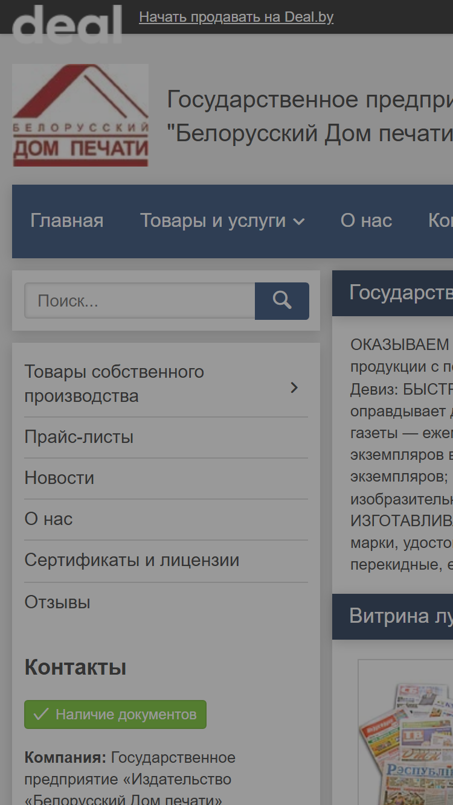Open Товары собственного производства sidebar category
This screenshot has width=453, height=805.
point(114,384)
